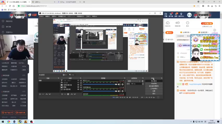Toggle lock of the 图像 image source
Screen dimensions: 222x124
point(81,87)
